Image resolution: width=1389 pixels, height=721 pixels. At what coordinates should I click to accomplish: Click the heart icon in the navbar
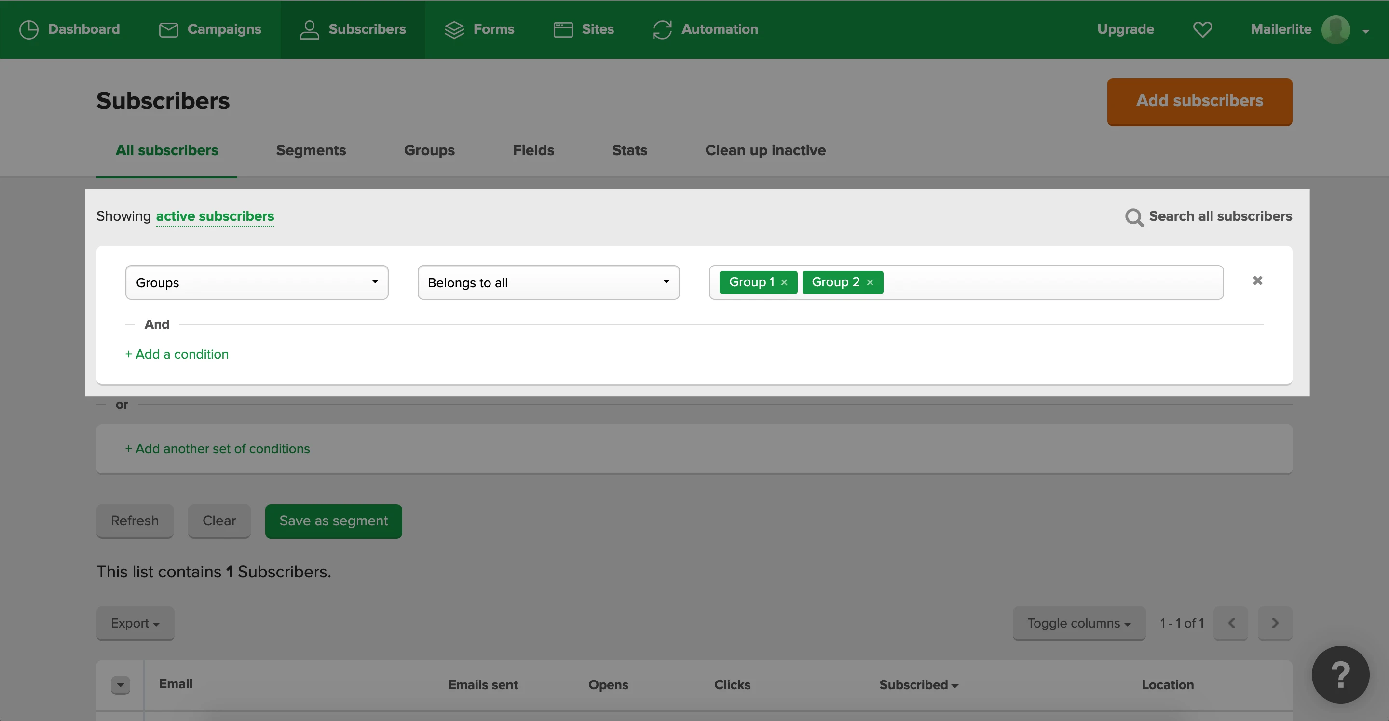pyautogui.click(x=1202, y=29)
